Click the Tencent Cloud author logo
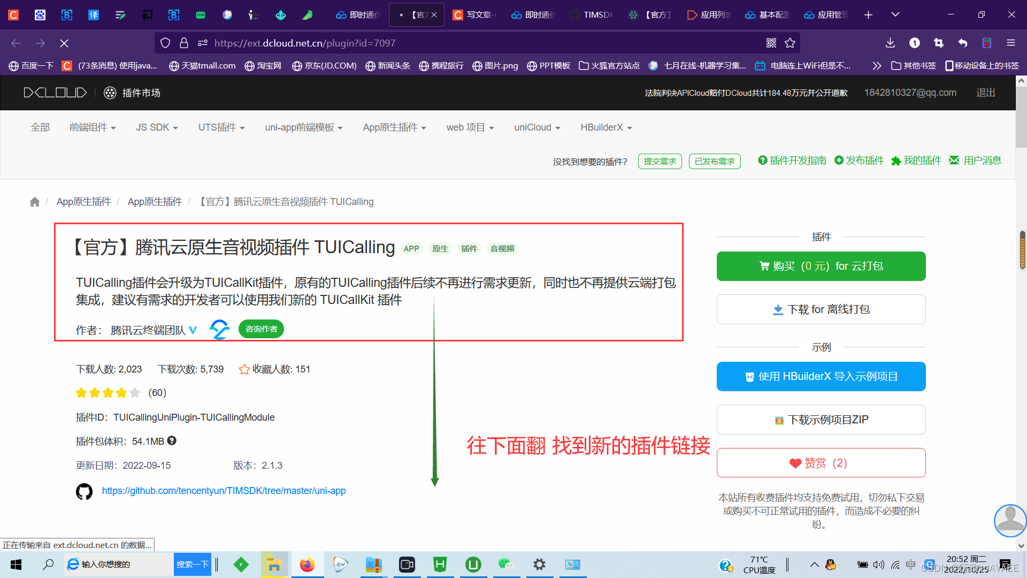 pos(219,329)
